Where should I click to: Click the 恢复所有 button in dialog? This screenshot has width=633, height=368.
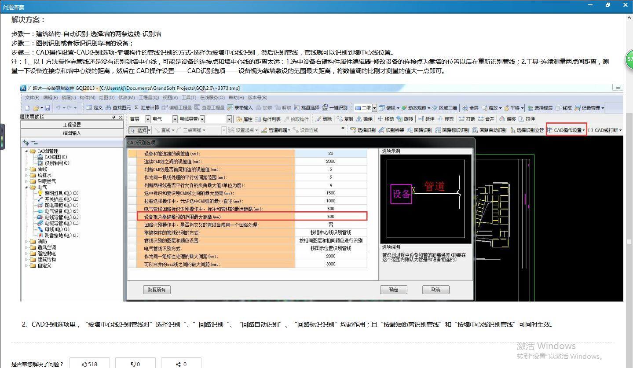tap(157, 290)
